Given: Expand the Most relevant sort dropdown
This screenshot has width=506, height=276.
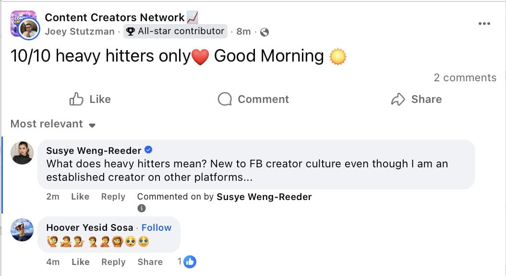Looking at the screenshot, I should (53, 124).
